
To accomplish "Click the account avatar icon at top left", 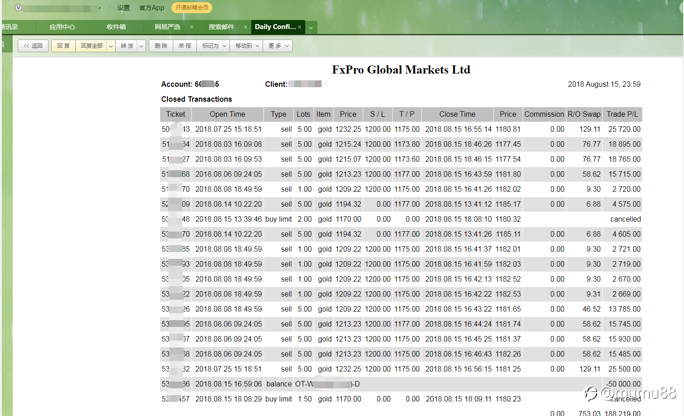I will click(18, 8).
